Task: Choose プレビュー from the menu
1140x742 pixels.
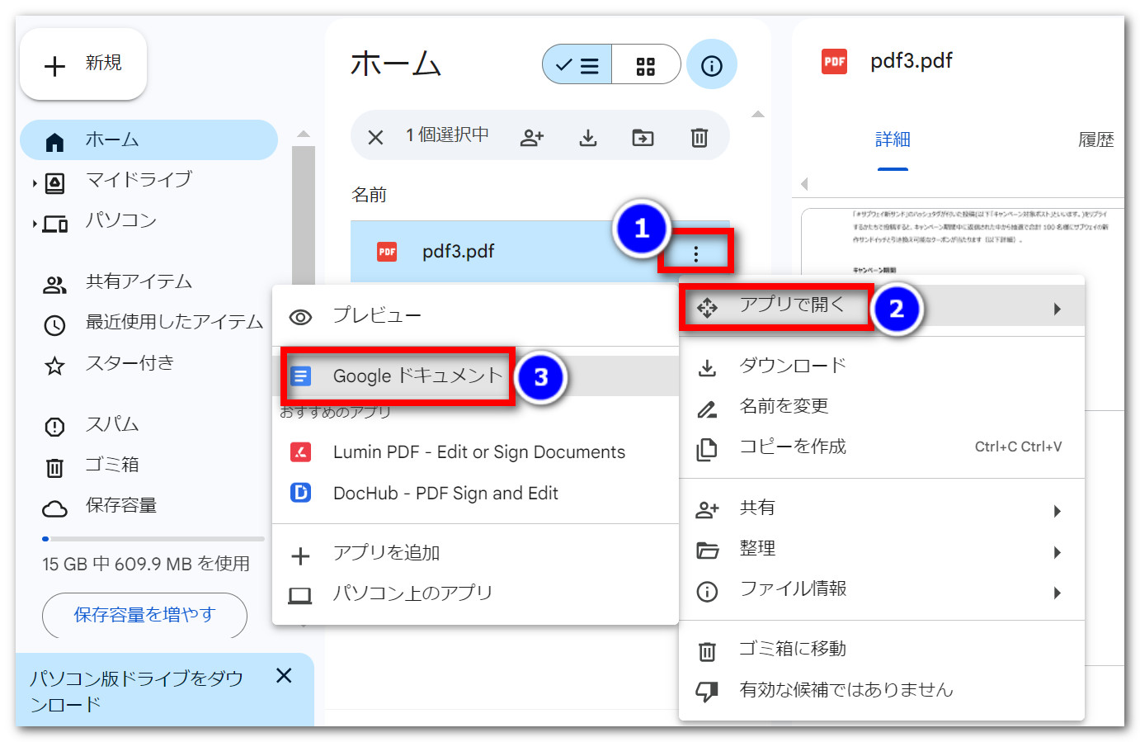Action: tap(475, 315)
